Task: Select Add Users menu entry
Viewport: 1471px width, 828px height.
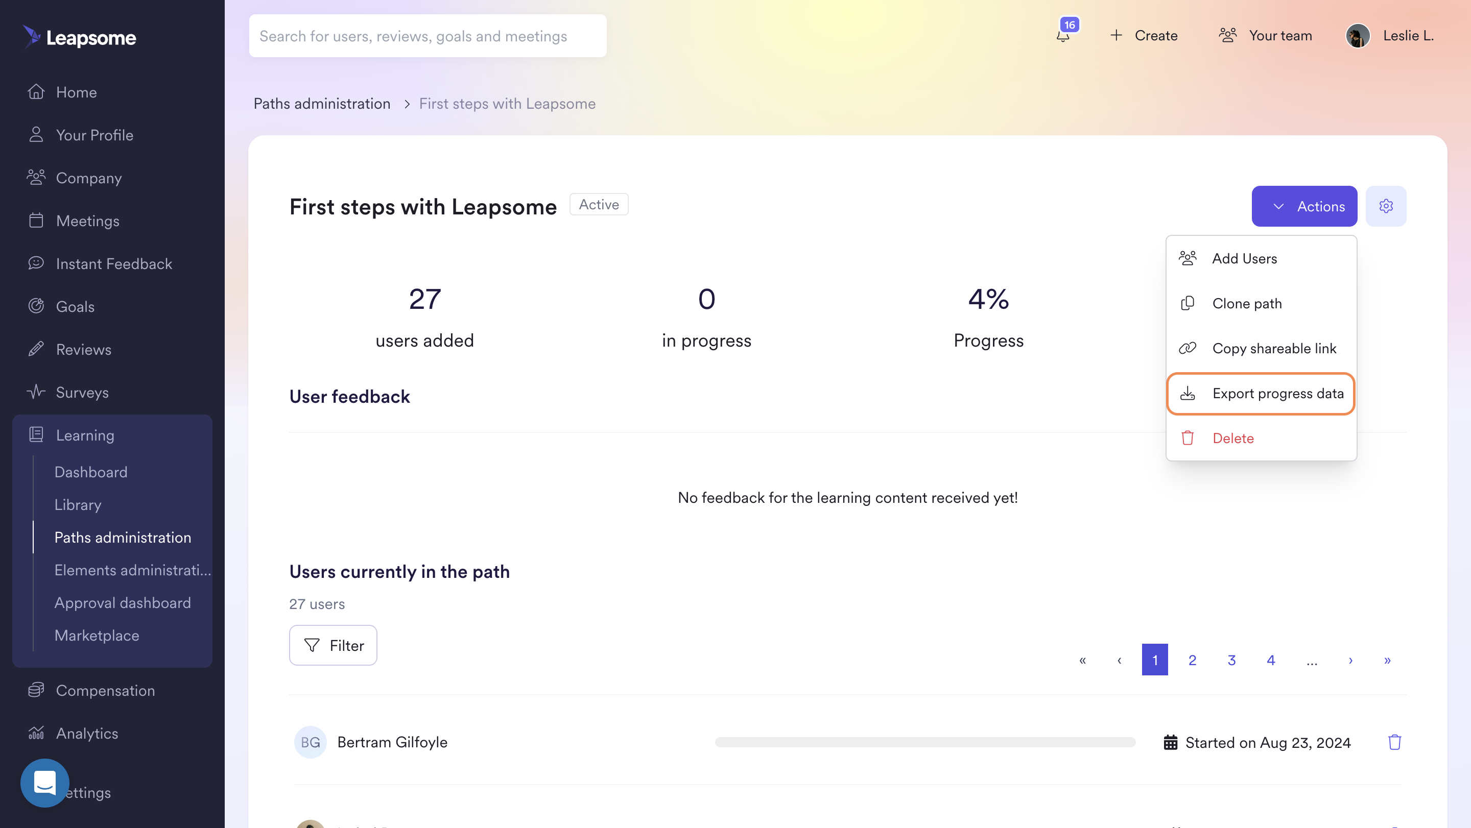Action: click(x=1261, y=258)
